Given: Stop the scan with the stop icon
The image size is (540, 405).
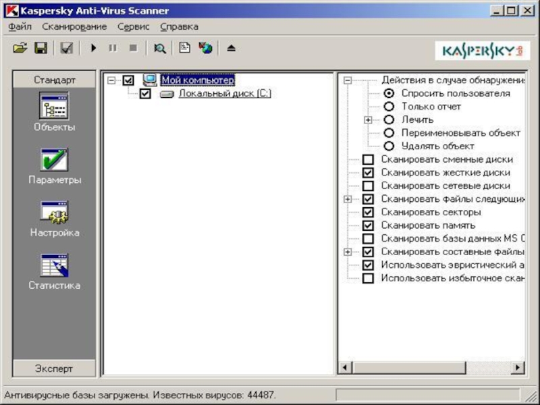Looking at the screenshot, I should [133, 48].
